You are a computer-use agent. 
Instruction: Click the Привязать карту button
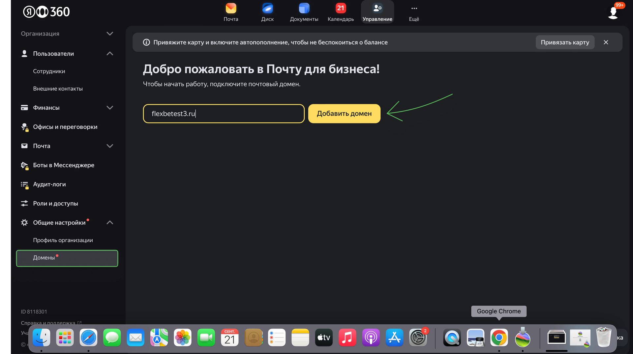click(x=565, y=42)
